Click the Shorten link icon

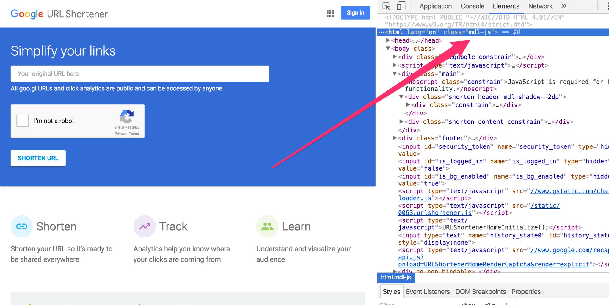pyautogui.click(x=22, y=226)
